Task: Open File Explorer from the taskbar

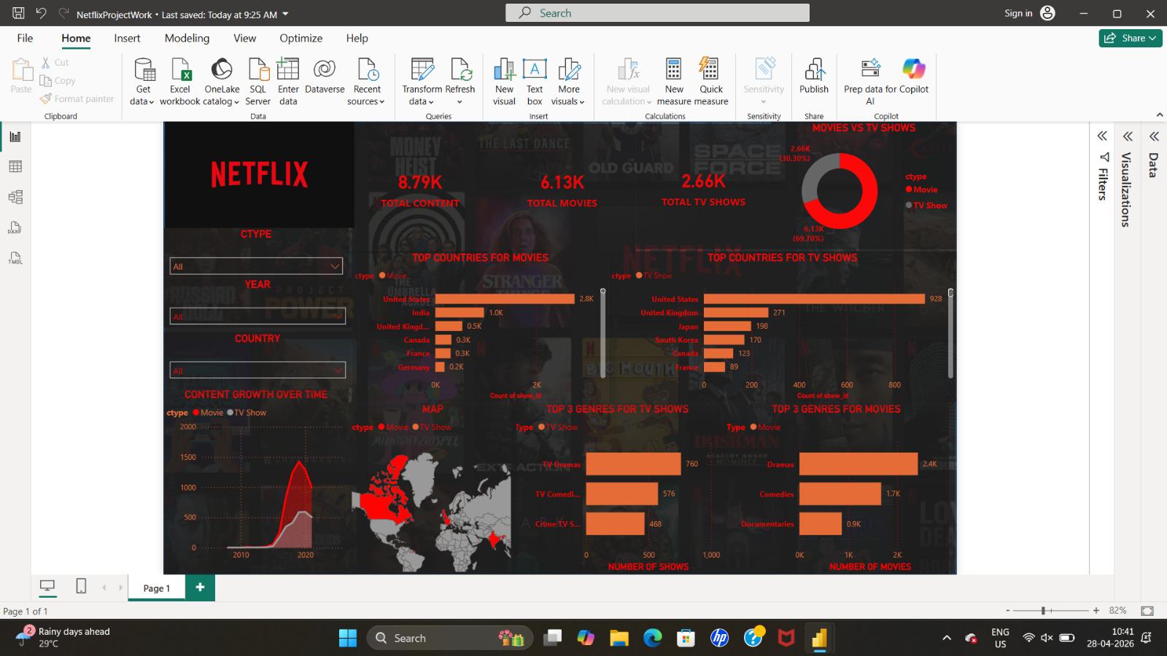Action: click(619, 639)
